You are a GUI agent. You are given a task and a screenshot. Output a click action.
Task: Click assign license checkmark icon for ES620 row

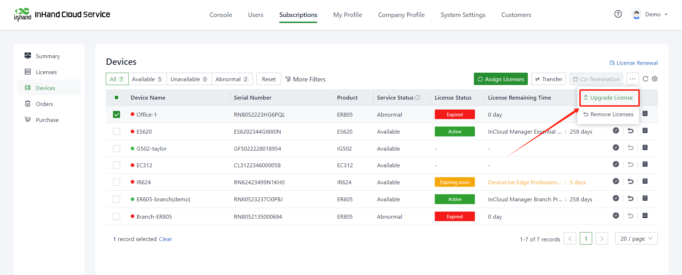616,131
